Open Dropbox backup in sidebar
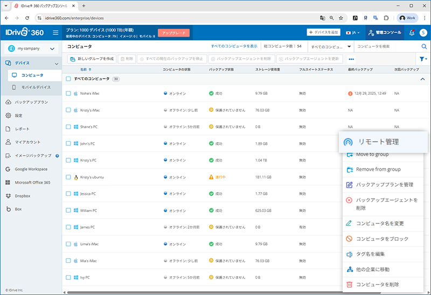The width and height of the screenshot is (431, 295). [x=23, y=195]
